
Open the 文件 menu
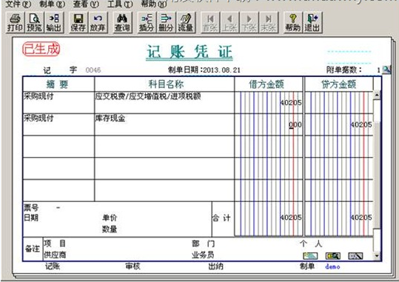19,4
